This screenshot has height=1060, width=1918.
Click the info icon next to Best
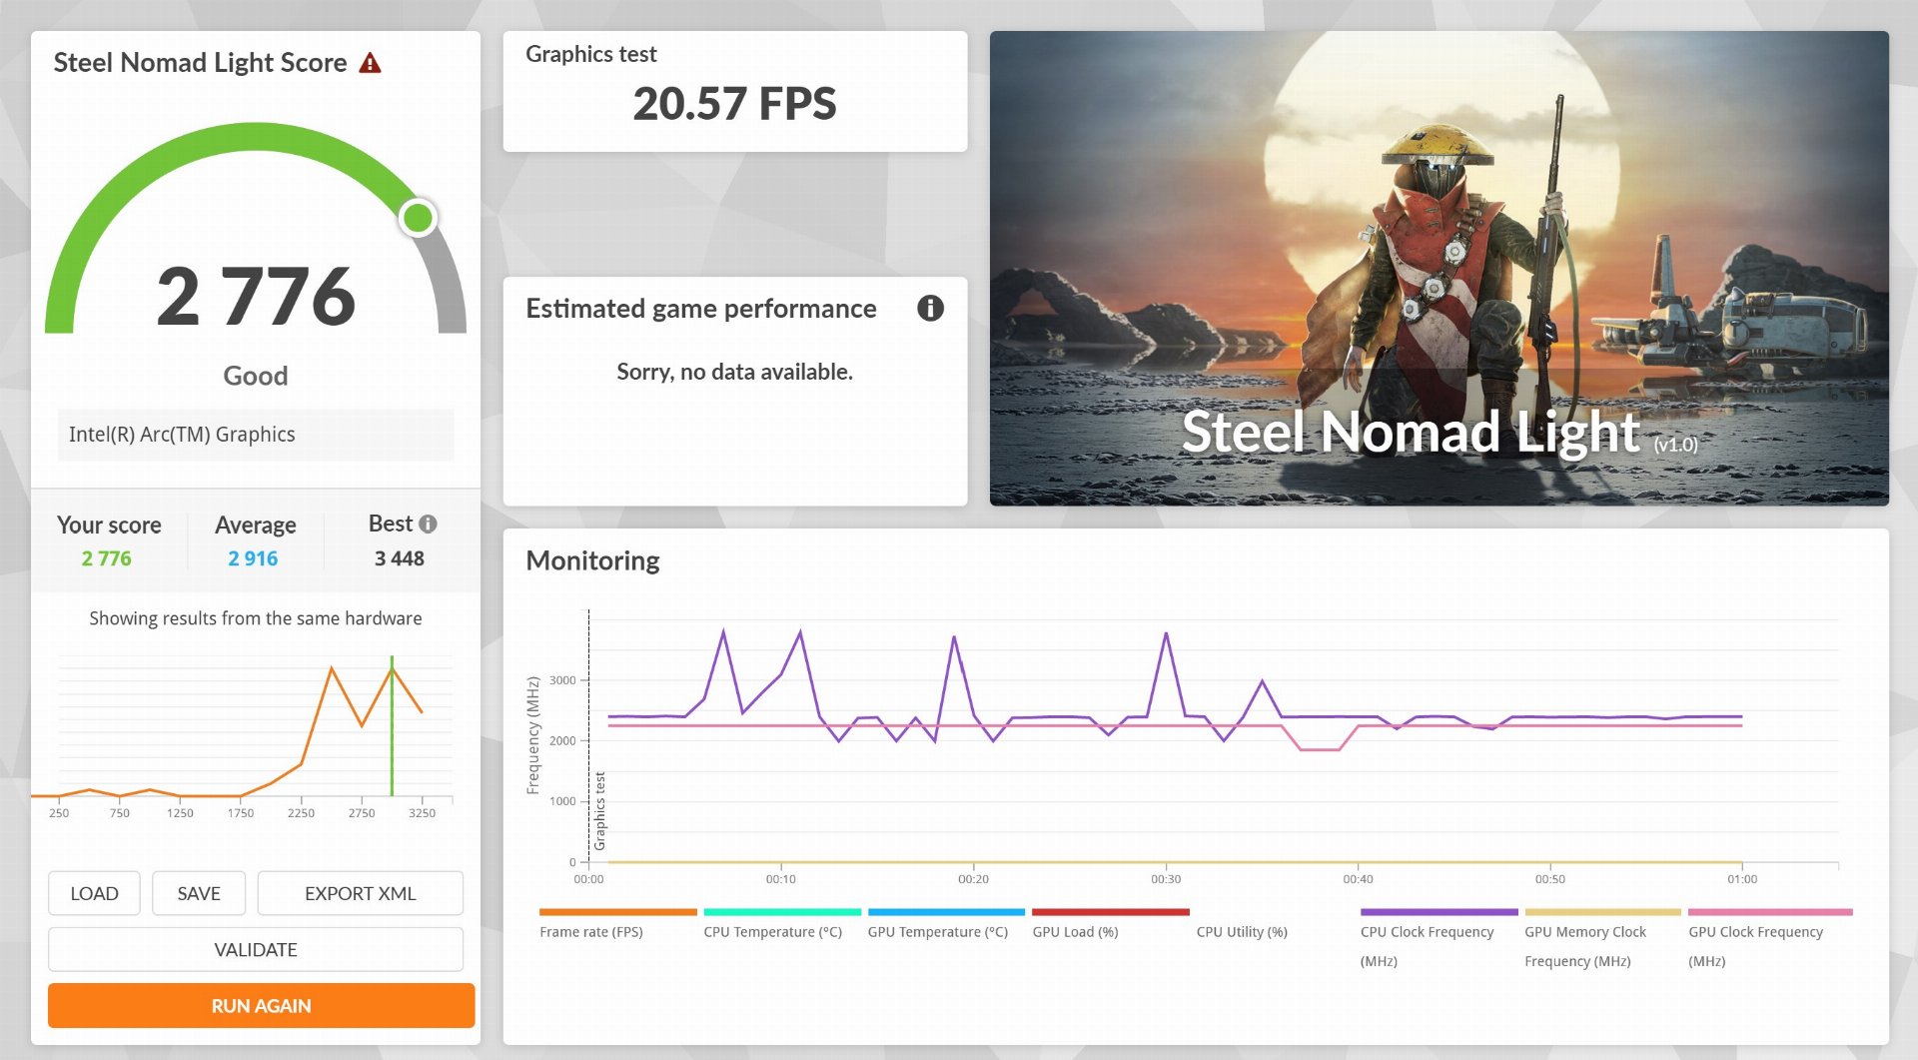[428, 524]
